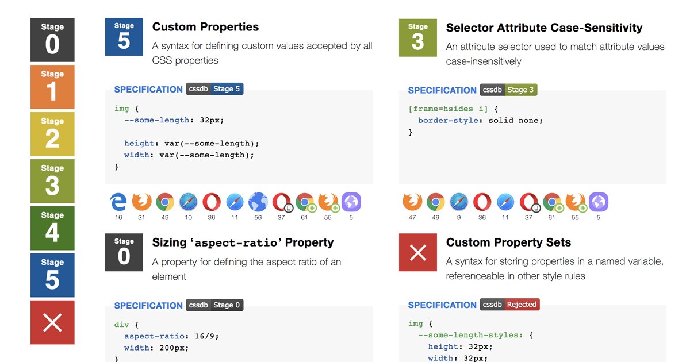Click the Edge 16 icon under Custom Properties

(118, 202)
